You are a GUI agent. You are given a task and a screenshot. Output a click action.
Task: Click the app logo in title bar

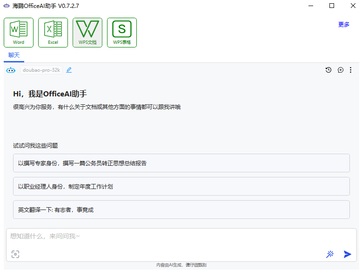click(7, 6)
